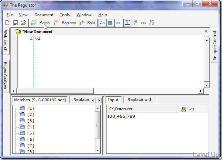Click the Split toolbar icon
222x160 pixels.
coord(82,23)
